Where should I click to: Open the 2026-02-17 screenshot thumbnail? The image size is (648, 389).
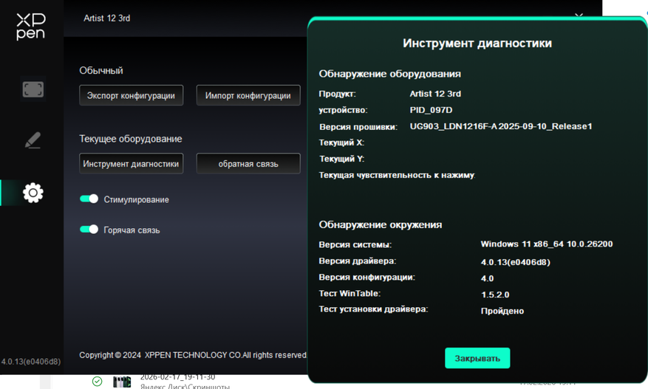coord(122,382)
